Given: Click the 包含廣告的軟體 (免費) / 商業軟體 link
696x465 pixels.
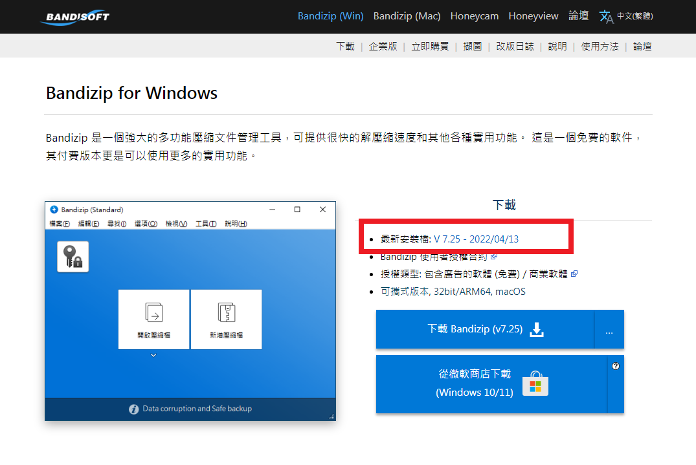Looking at the screenshot, I should pyautogui.click(x=496, y=274).
